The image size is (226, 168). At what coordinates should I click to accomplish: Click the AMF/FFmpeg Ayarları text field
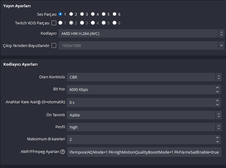tap(144, 152)
